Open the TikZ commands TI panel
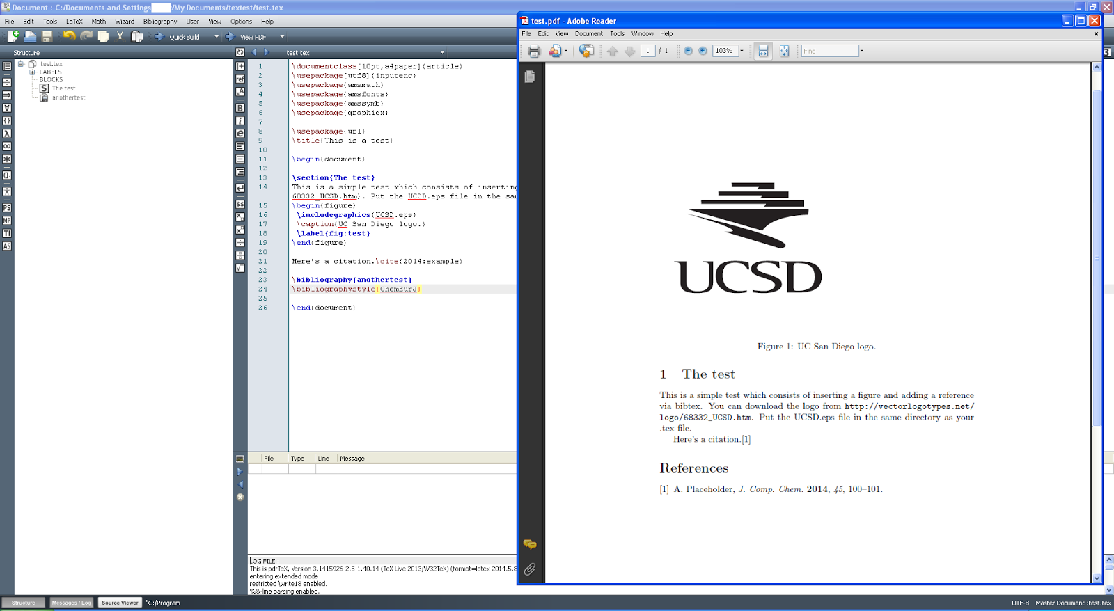 click(x=7, y=233)
